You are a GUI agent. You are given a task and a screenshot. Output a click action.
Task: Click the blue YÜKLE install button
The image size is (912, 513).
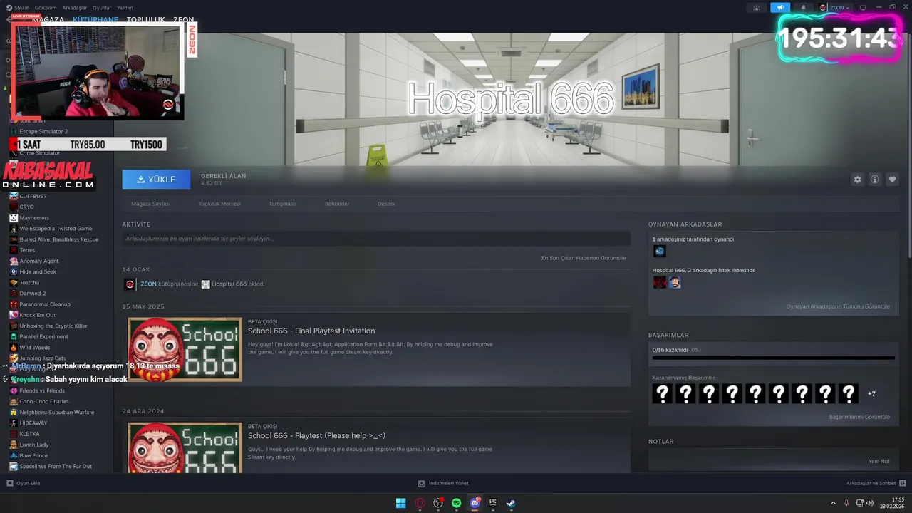point(156,180)
